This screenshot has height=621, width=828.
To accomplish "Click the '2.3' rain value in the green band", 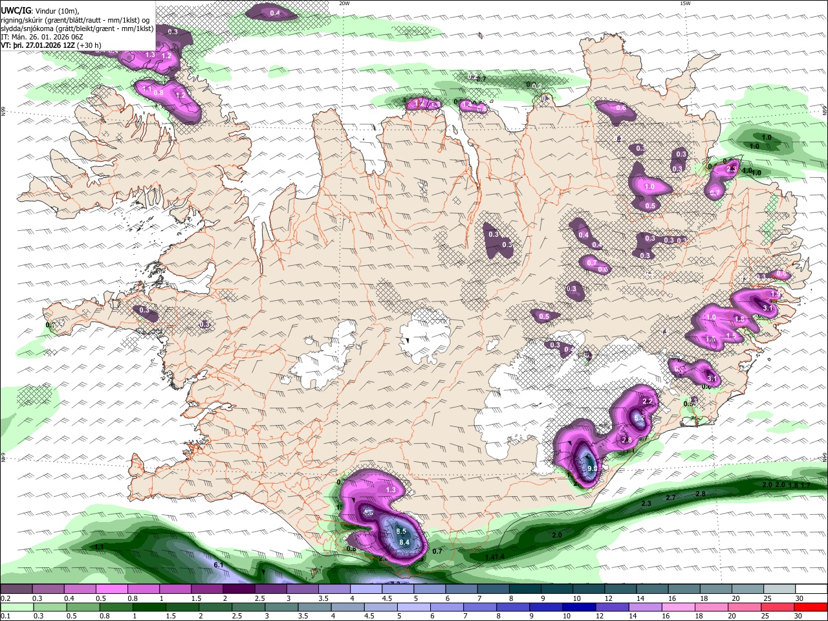I will (x=646, y=503).
